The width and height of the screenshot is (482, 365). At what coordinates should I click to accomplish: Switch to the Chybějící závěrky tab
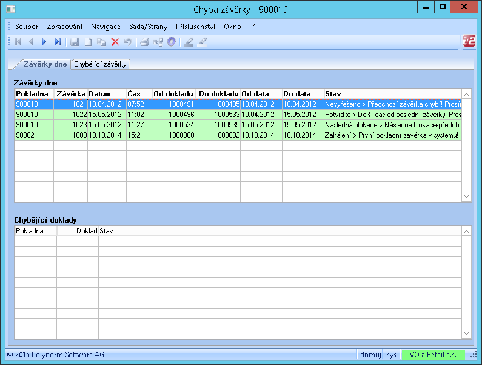point(100,64)
